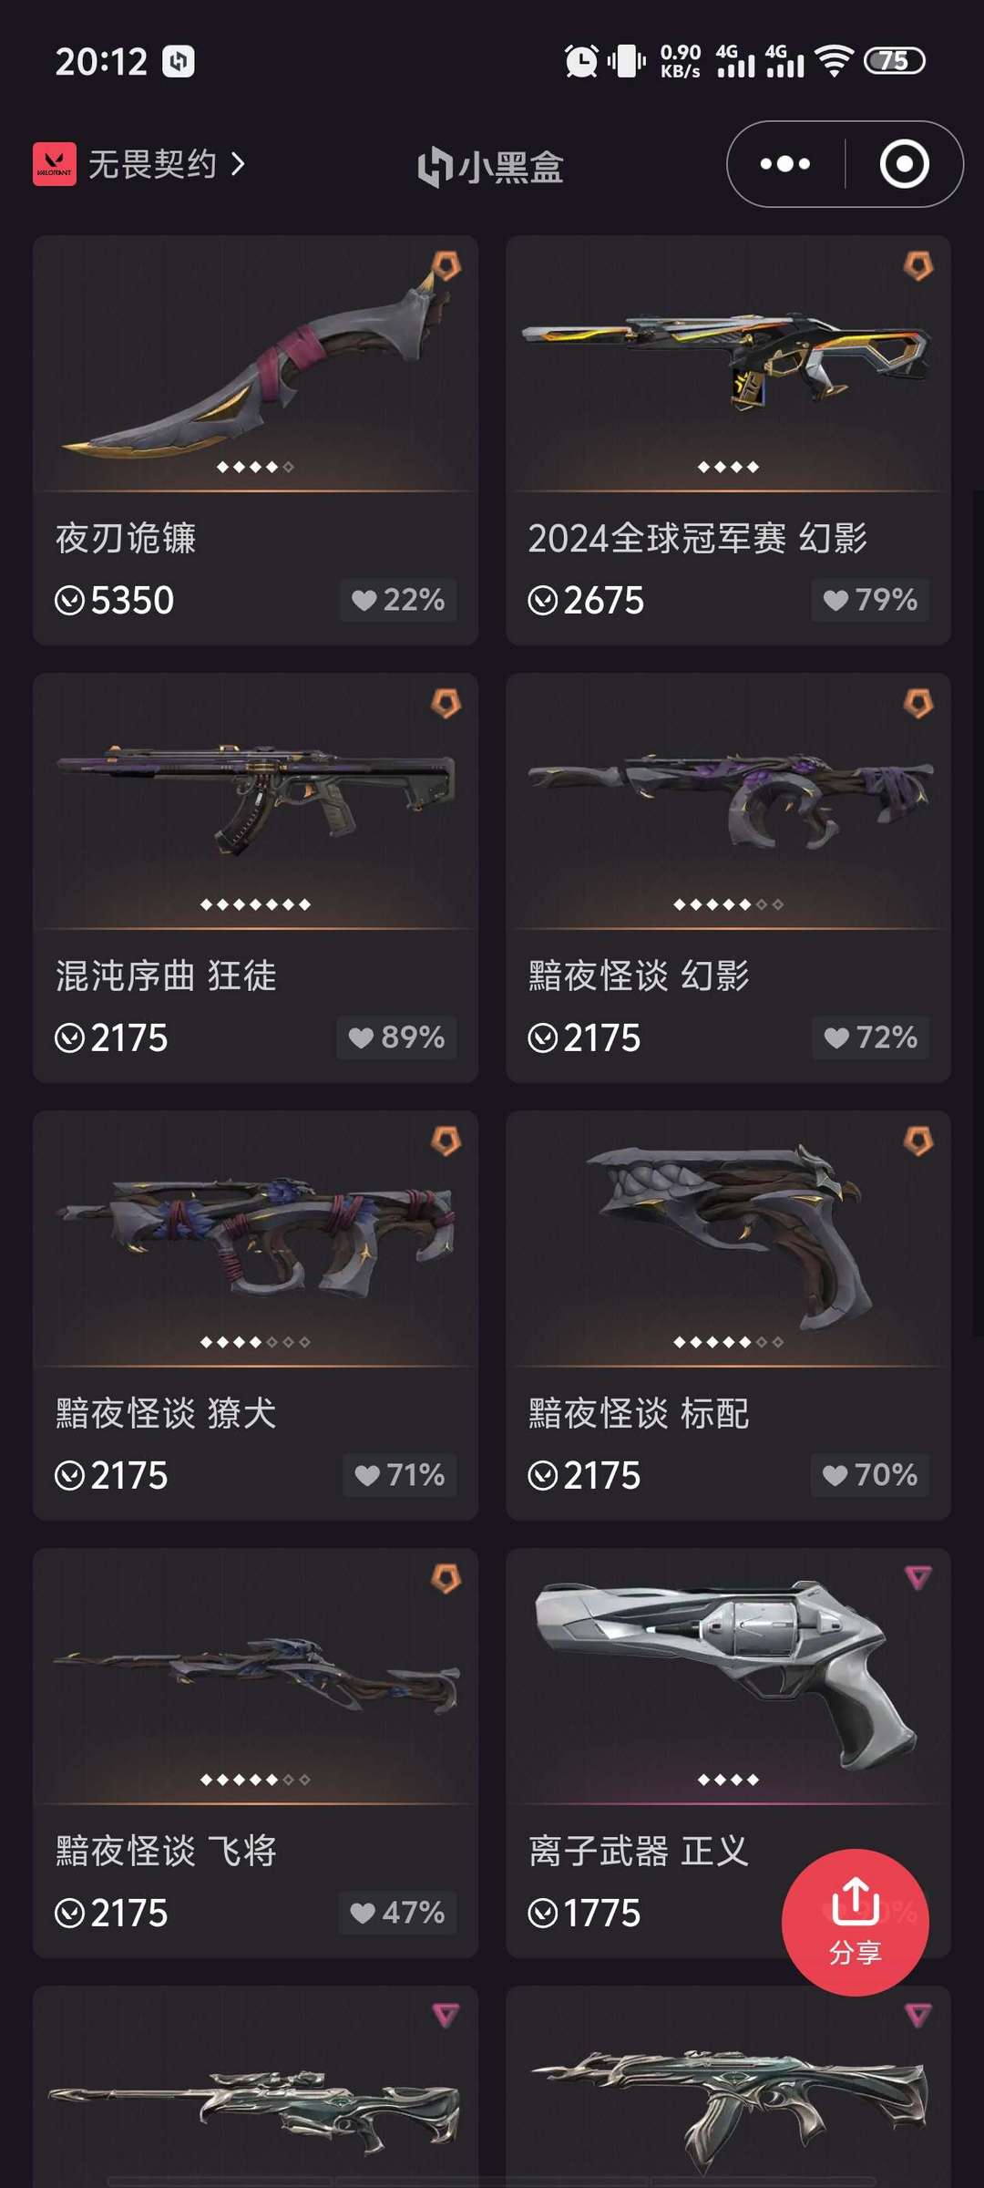This screenshot has height=2188, width=984.
Task: Expand the 无畏契约 game selector chevron
Action: coord(238,164)
